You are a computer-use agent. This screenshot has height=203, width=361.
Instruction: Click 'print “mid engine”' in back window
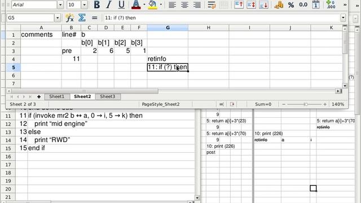[x=61, y=123]
